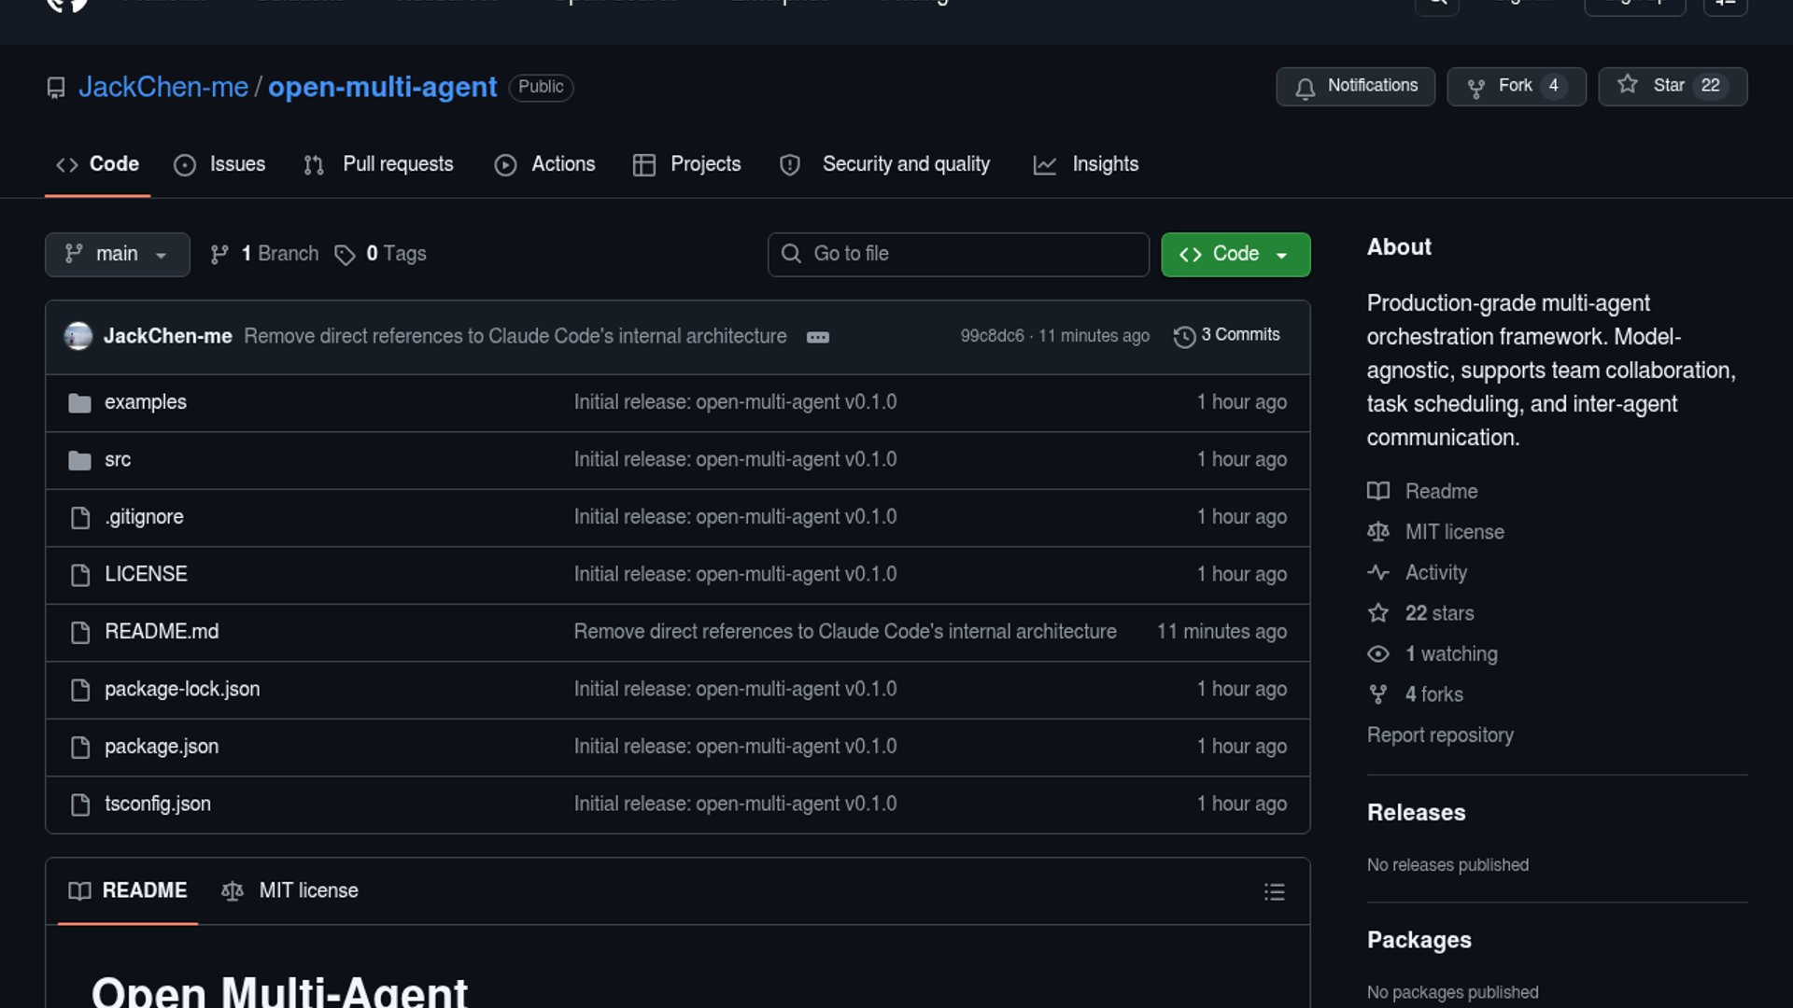Image resolution: width=1793 pixels, height=1008 pixels.
Task: Click the commit history clock icon
Action: [x=1184, y=337]
